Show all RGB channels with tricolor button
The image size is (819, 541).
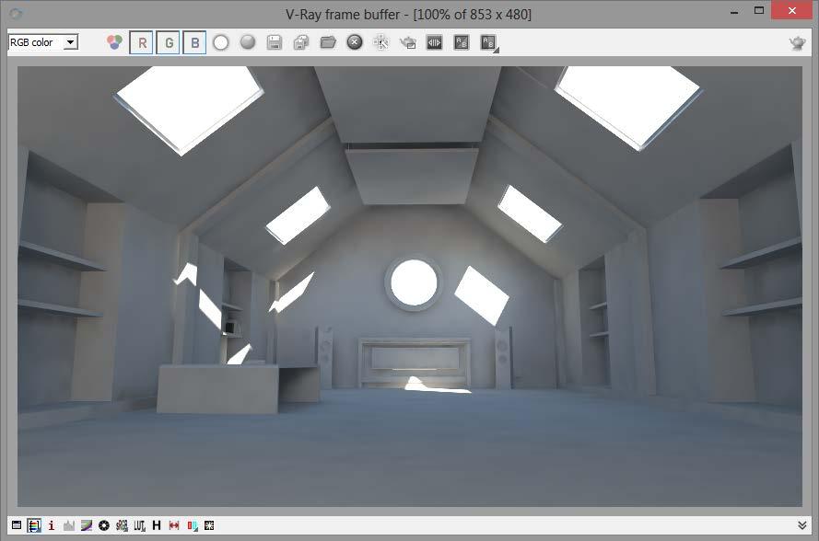(113, 41)
